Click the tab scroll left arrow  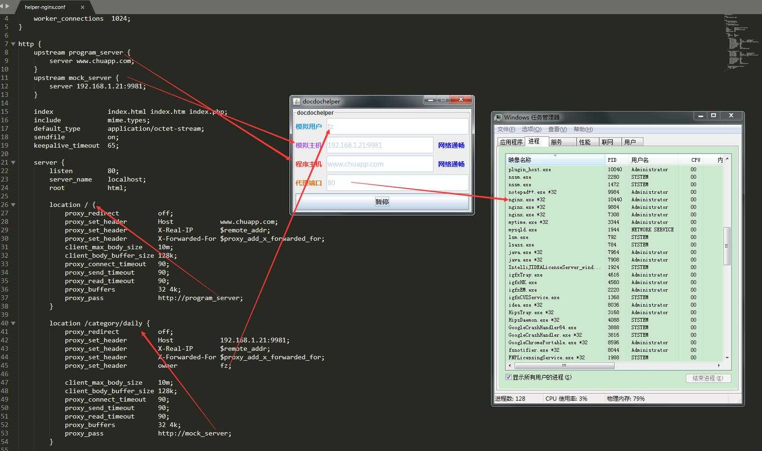point(2,7)
